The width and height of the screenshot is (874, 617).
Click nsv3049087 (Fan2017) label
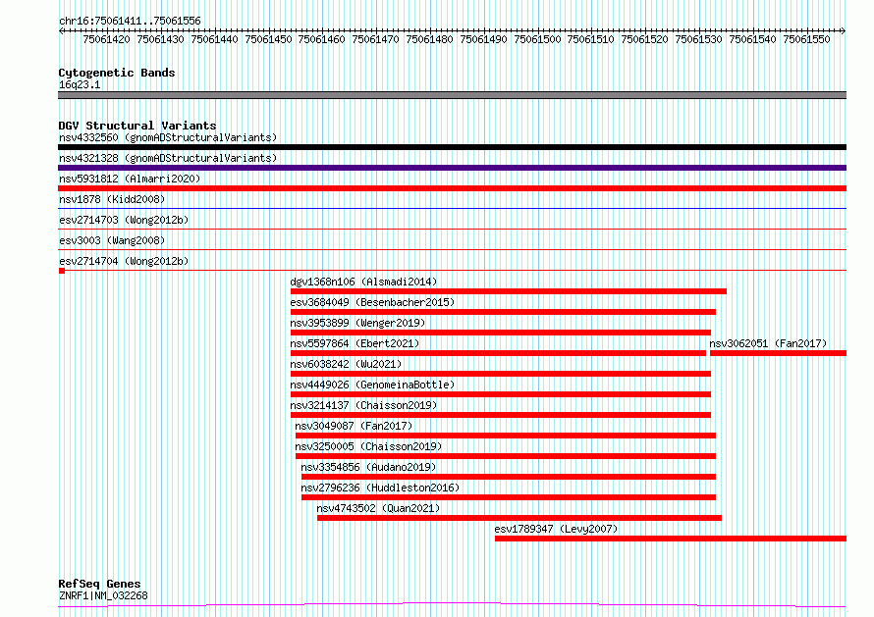354,426
